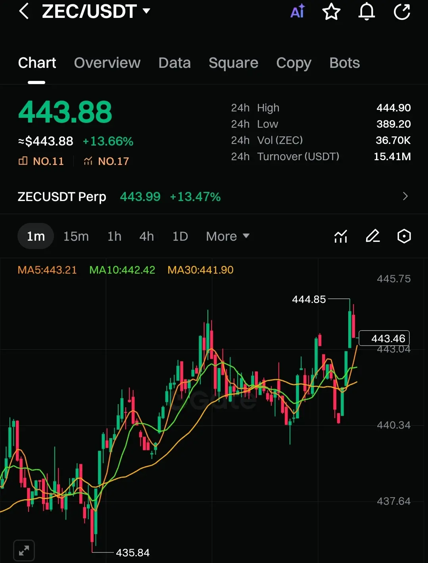This screenshot has width=428, height=563.
Task: Expand ZECUSDT Perp via right chevron
Action: point(405,196)
